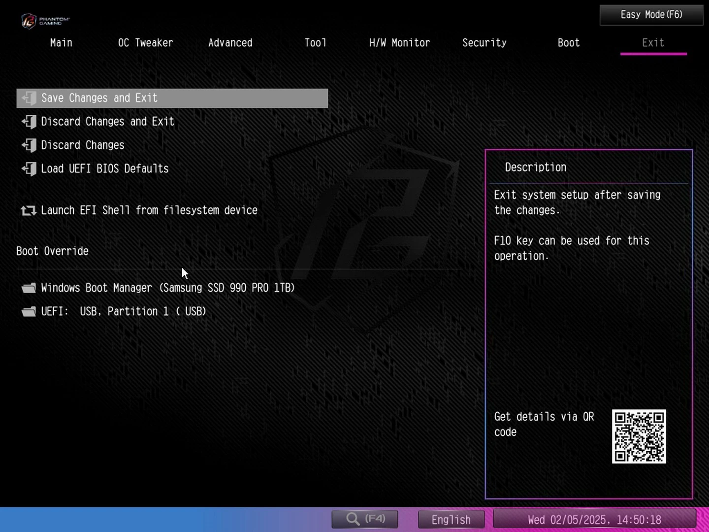Screen dimensions: 709x532
Task: Open the OC Tweaker tab
Action: click(x=145, y=43)
